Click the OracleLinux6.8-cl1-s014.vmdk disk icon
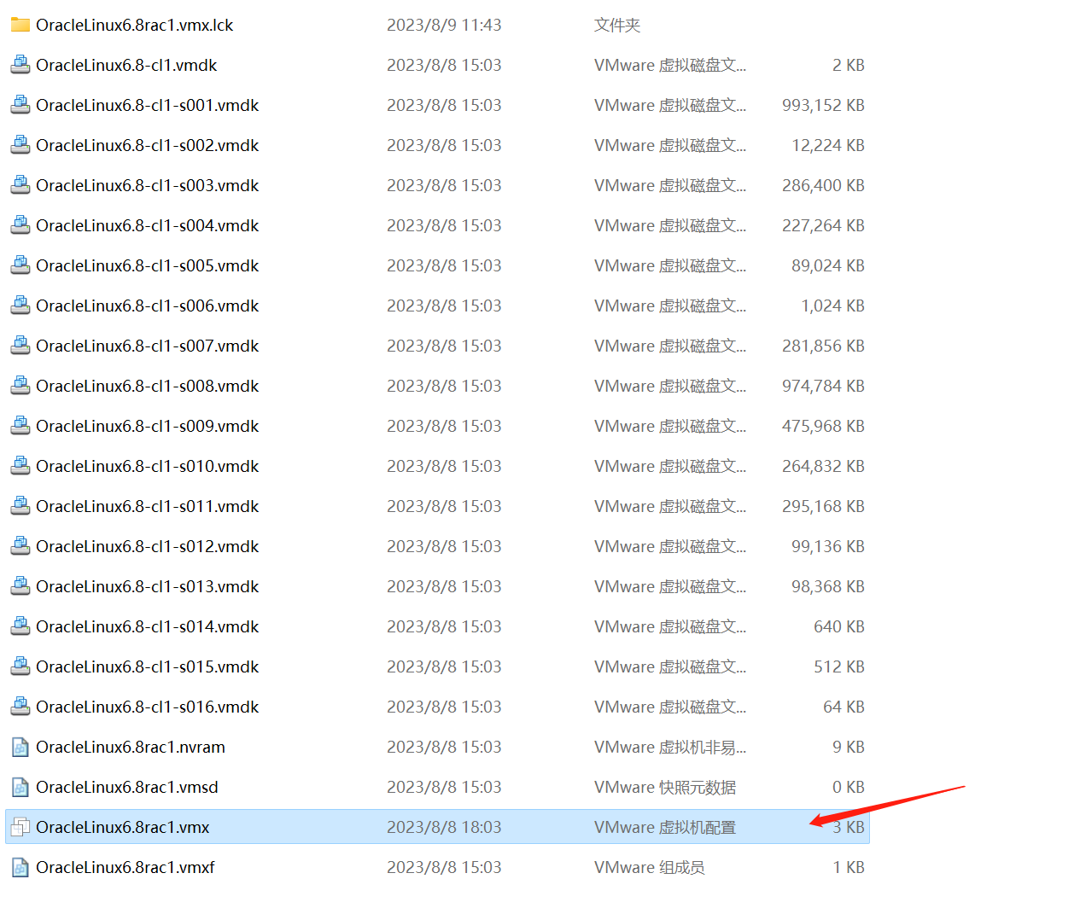This screenshot has height=908, width=1080. pos(20,626)
